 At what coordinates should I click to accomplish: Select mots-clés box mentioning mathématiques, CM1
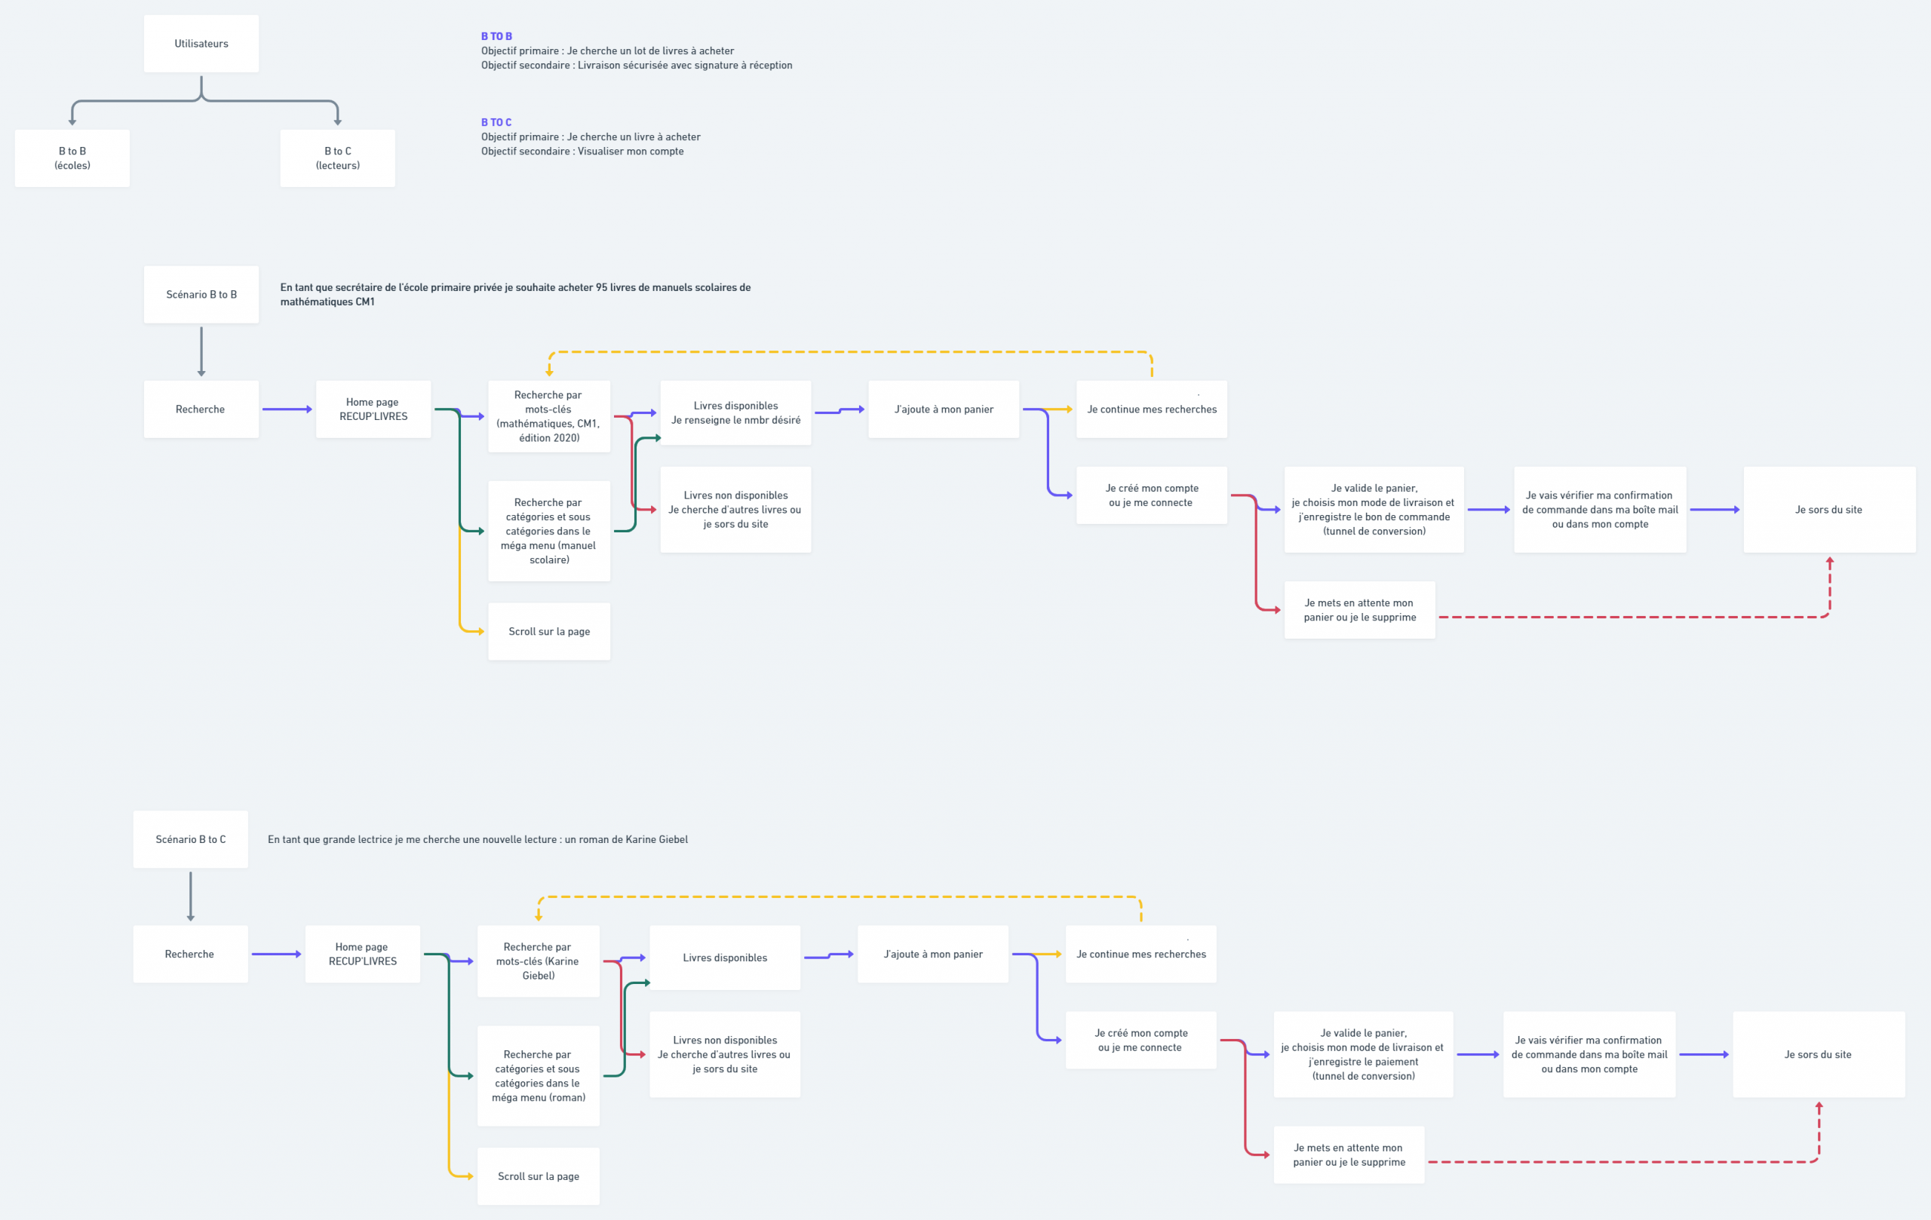pyautogui.click(x=549, y=416)
